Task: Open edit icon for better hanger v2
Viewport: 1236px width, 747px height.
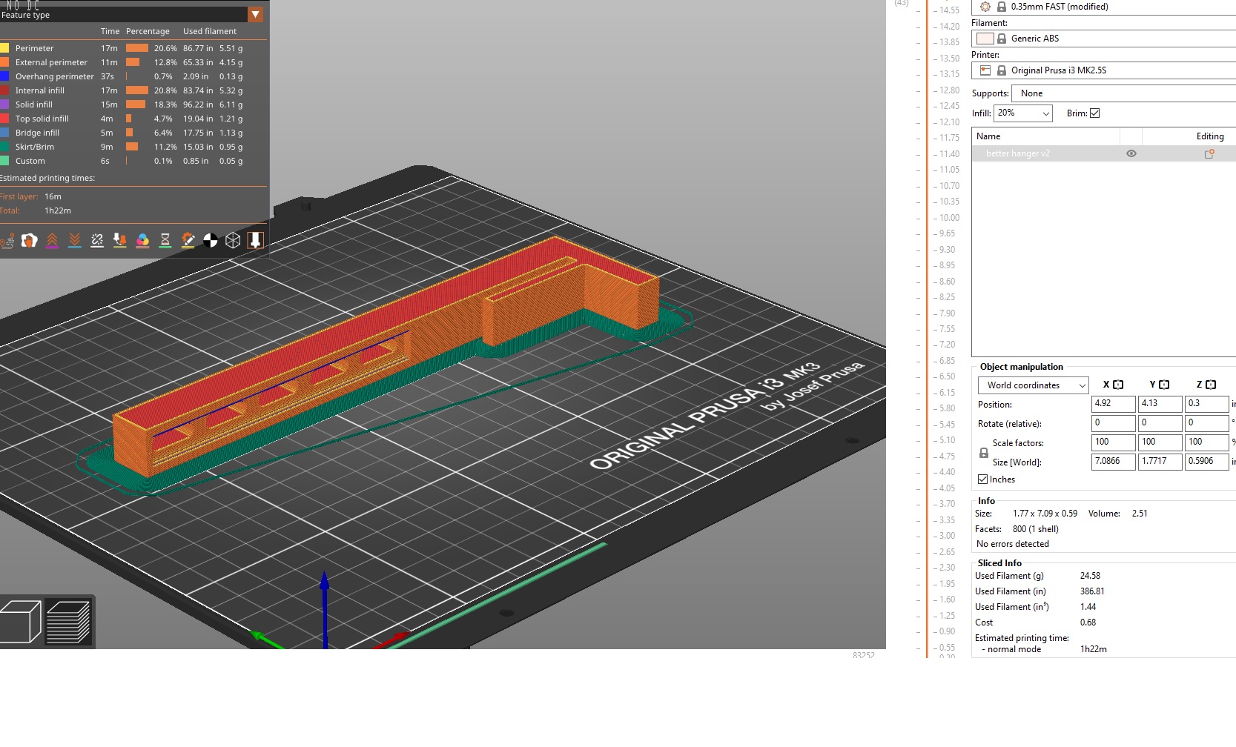Action: point(1209,154)
